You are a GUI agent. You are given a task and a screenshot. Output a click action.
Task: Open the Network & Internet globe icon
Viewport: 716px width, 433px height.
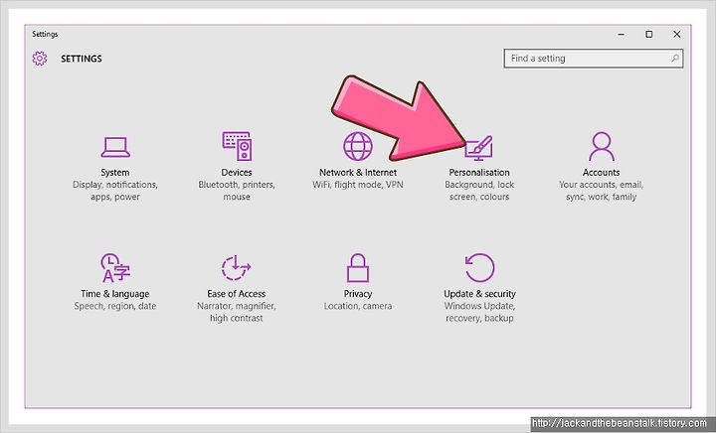[x=358, y=146]
